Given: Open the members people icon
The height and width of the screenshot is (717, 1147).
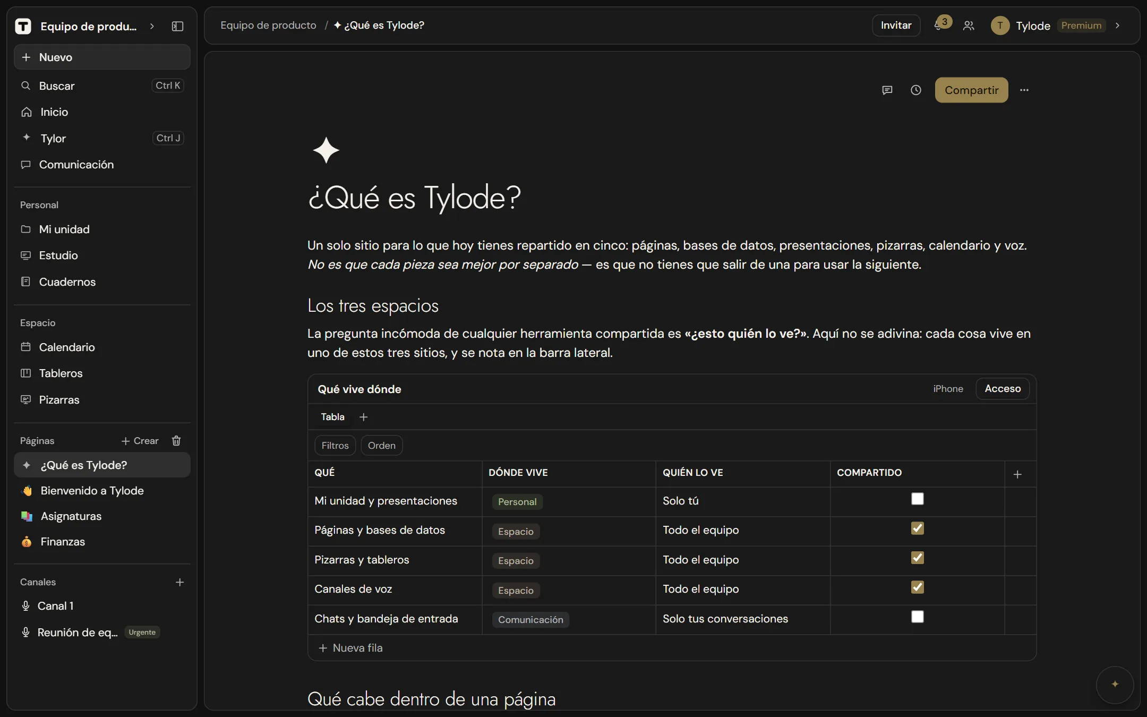Looking at the screenshot, I should (x=969, y=25).
